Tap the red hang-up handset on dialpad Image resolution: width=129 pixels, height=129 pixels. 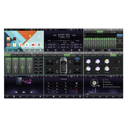pos(76,89)
